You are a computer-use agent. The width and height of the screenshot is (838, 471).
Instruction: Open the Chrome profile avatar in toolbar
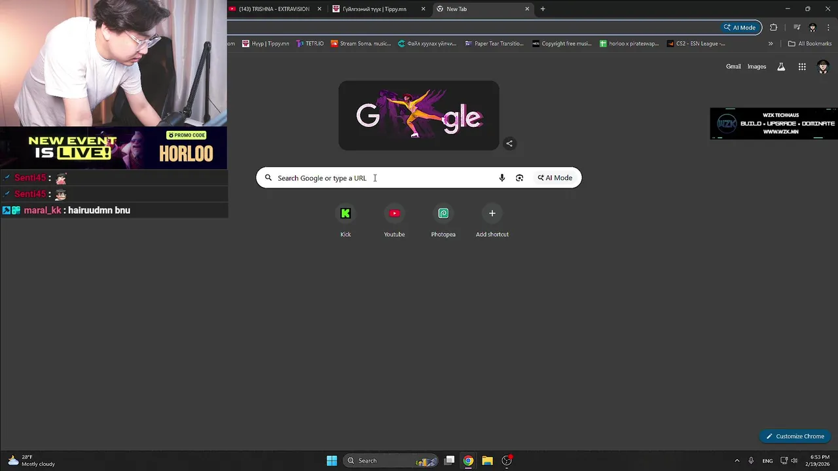point(812,27)
